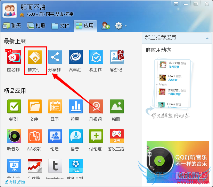The width and height of the screenshot is (213, 187).
Task: Start the 群视频 app
Action: pyautogui.click(x=96, y=106)
